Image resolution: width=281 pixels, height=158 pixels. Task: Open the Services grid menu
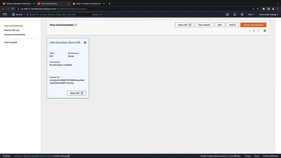[17, 14]
